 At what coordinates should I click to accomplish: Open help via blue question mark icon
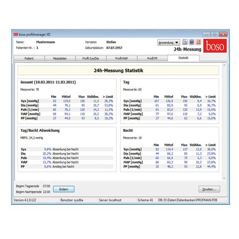tap(192, 42)
